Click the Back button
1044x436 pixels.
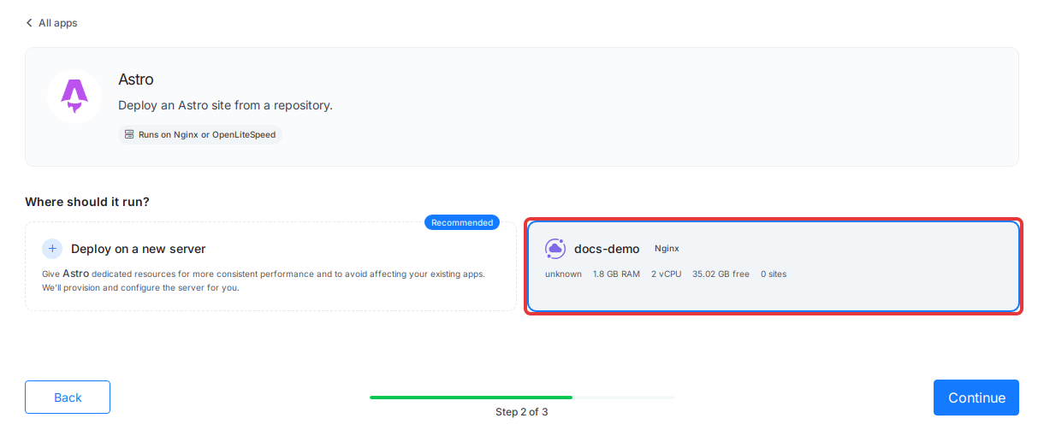68,398
